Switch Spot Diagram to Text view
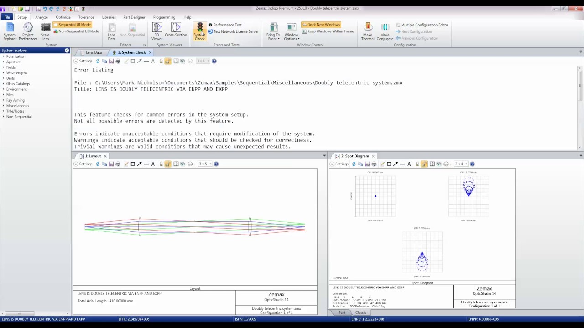 click(342, 313)
